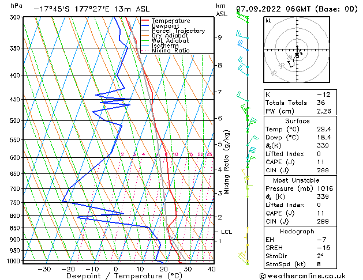
Task: Click the station coordinates title "-17°45'S 177°27'E 13m ASL"
Action: (92, 9)
